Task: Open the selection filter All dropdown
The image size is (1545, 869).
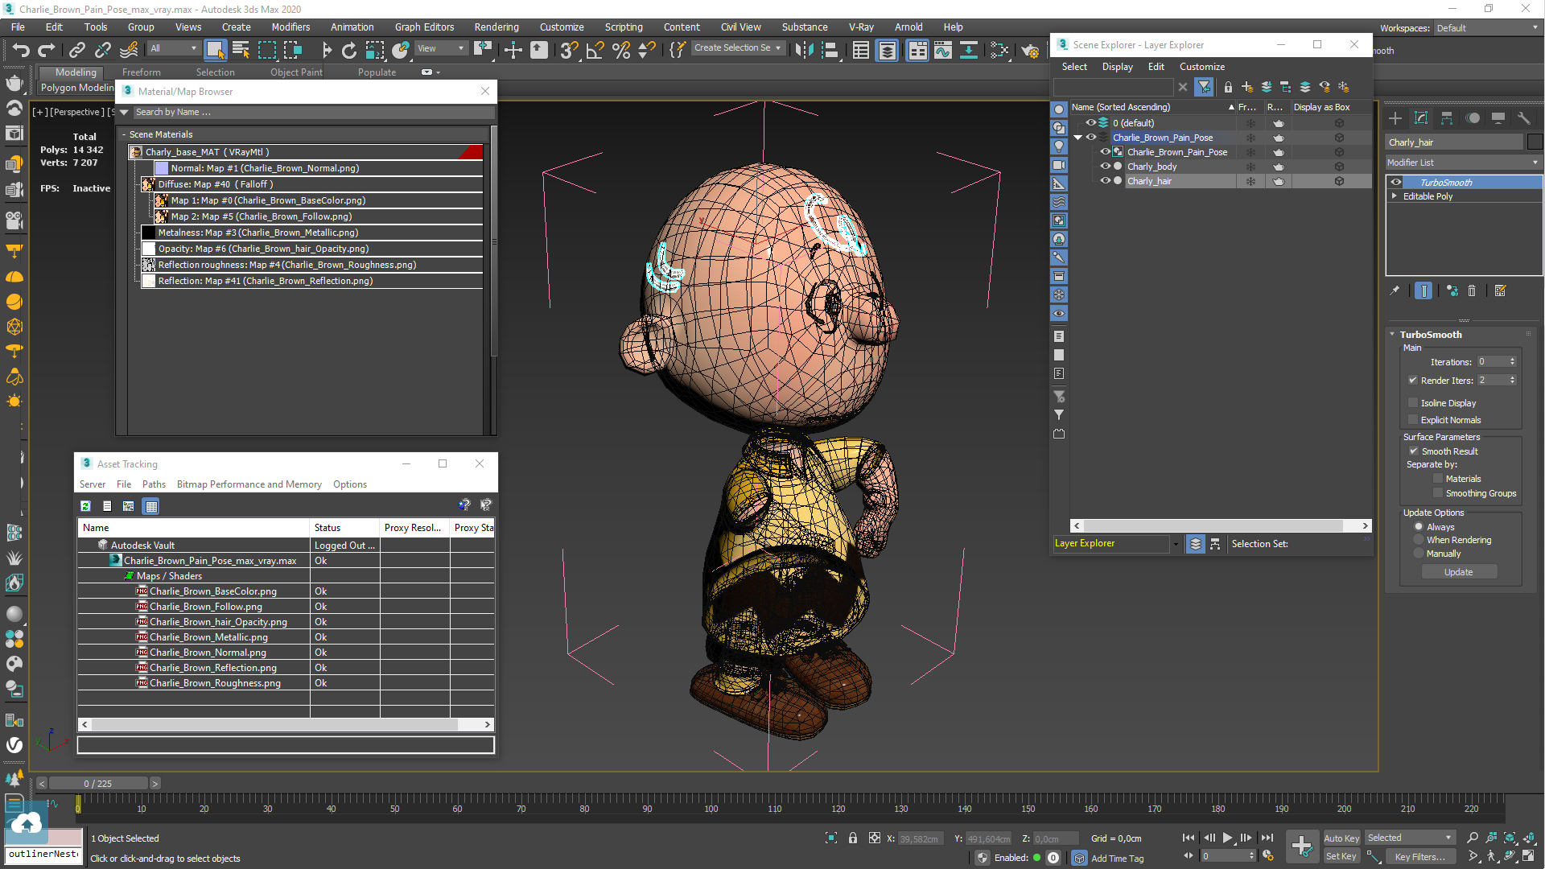Action: coord(174,48)
